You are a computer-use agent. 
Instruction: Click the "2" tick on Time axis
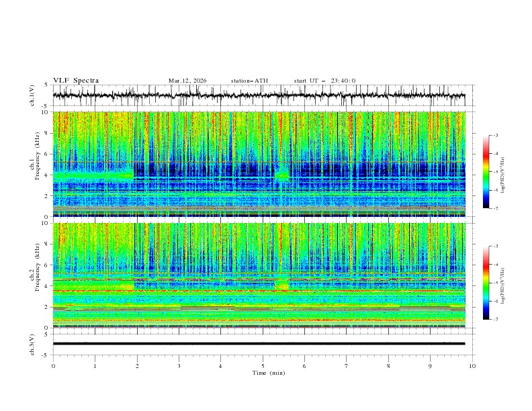pos(137,366)
